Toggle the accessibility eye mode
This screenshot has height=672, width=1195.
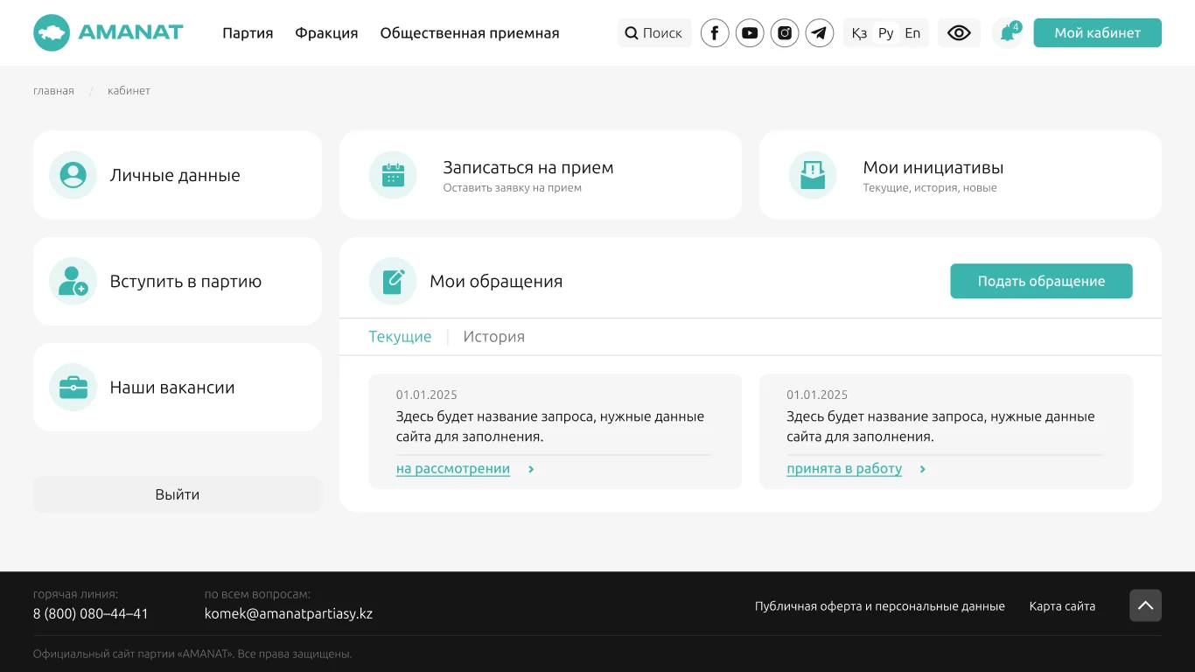pyautogui.click(x=959, y=33)
